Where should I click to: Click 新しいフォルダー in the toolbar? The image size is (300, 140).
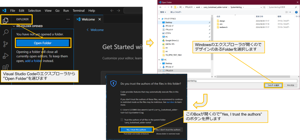pyautogui.click(x=176, y=12)
